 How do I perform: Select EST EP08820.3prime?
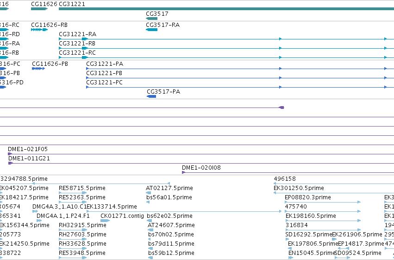(x=308, y=197)
